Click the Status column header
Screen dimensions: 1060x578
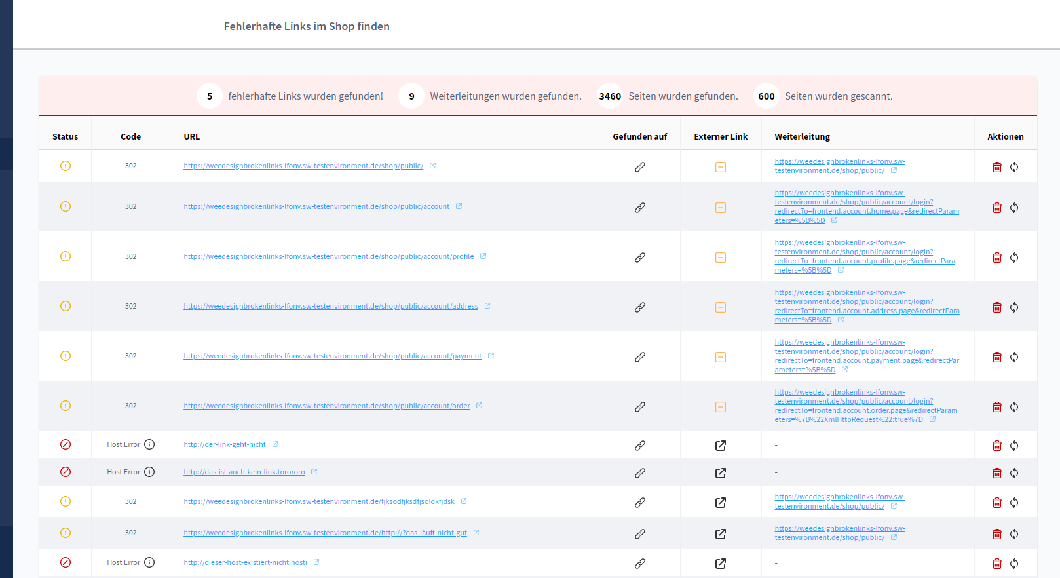(65, 136)
